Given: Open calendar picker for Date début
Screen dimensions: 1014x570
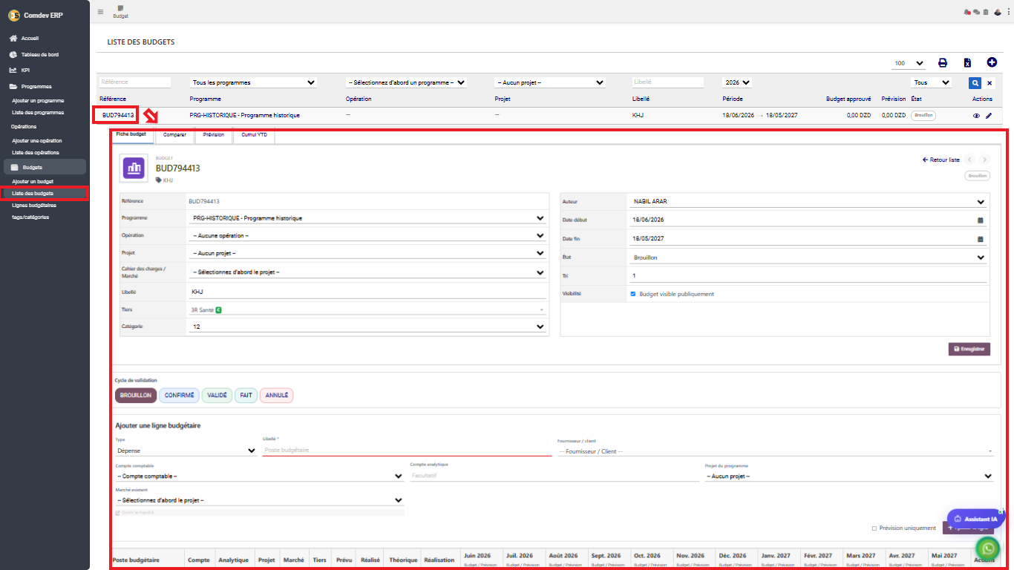Looking at the screenshot, I should [x=980, y=220].
